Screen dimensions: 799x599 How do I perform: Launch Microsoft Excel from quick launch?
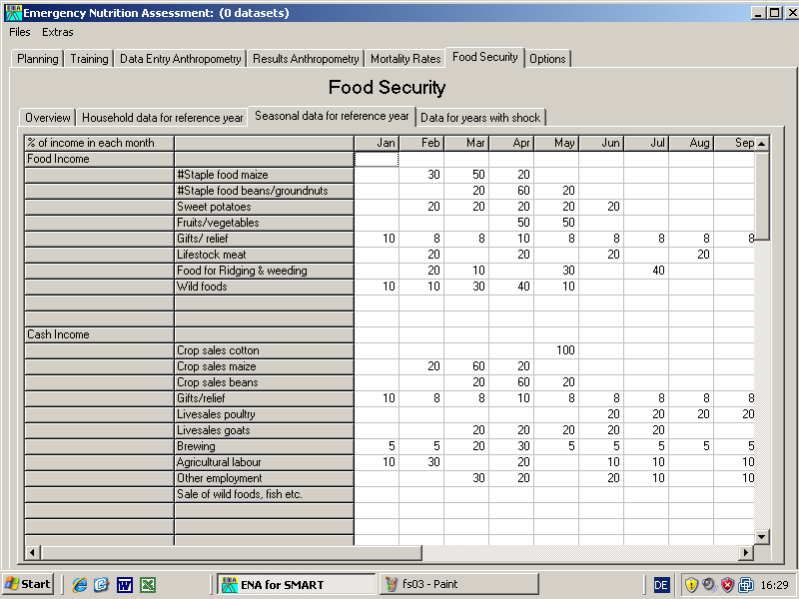(x=147, y=584)
